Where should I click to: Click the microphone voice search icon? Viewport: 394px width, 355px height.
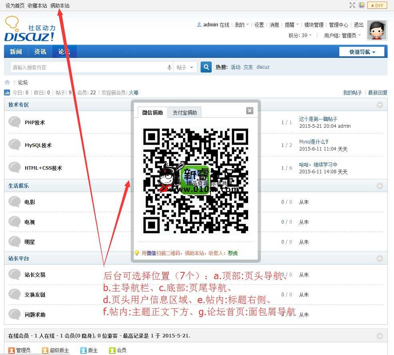[x=169, y=67]
